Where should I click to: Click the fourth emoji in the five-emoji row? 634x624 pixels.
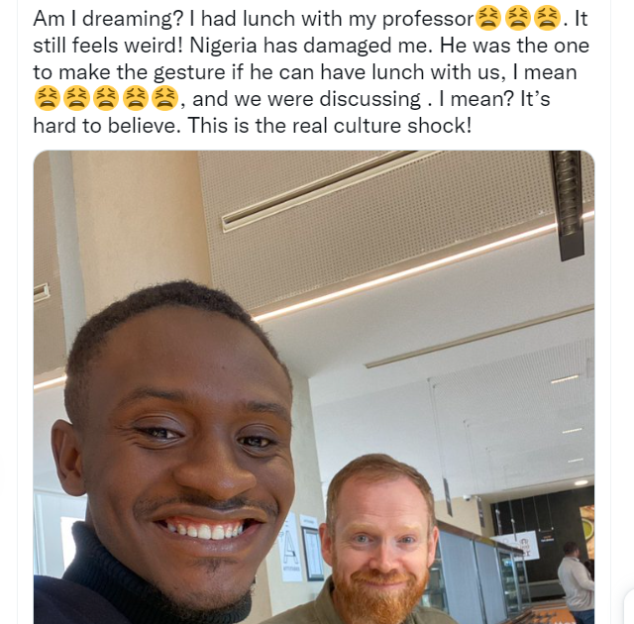click(x=136, y=99)
